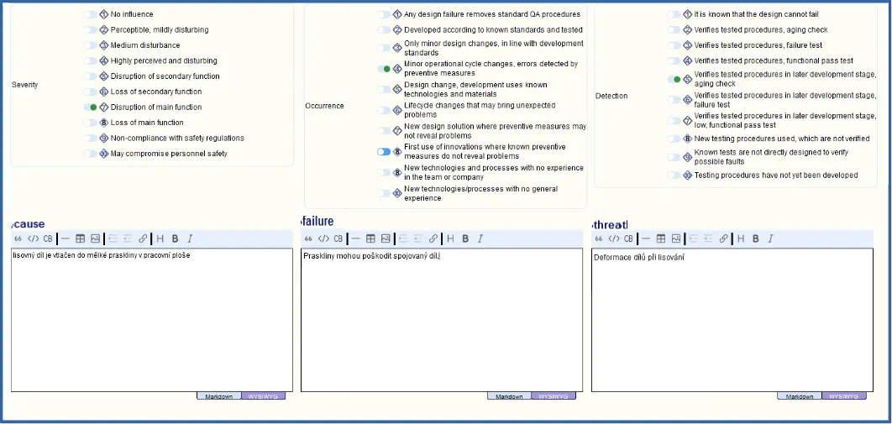This screenshot has height=424, width=892.
Task: Toggle occurrence 1 Any design failure
Action: click(x=384, y=14)
